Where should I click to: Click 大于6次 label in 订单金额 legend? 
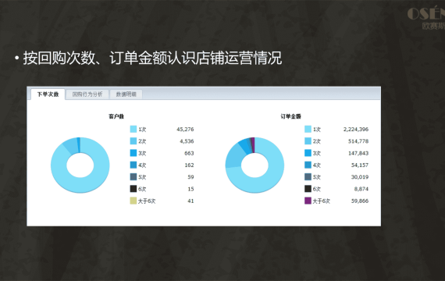click(321, 201)
